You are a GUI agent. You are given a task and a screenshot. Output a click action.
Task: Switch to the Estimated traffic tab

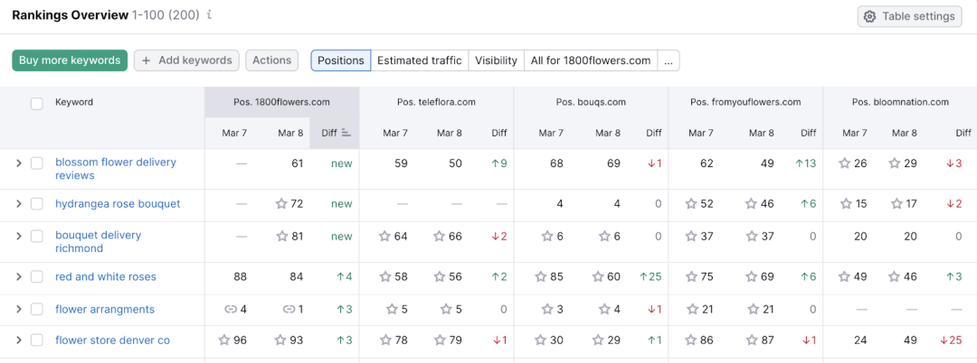click(x=420, y=60)
